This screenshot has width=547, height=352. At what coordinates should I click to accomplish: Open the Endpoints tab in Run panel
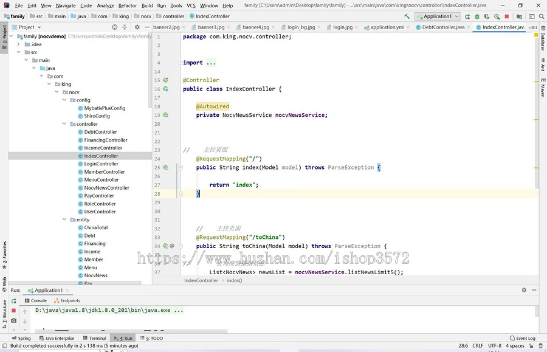(x=67, y=300)
